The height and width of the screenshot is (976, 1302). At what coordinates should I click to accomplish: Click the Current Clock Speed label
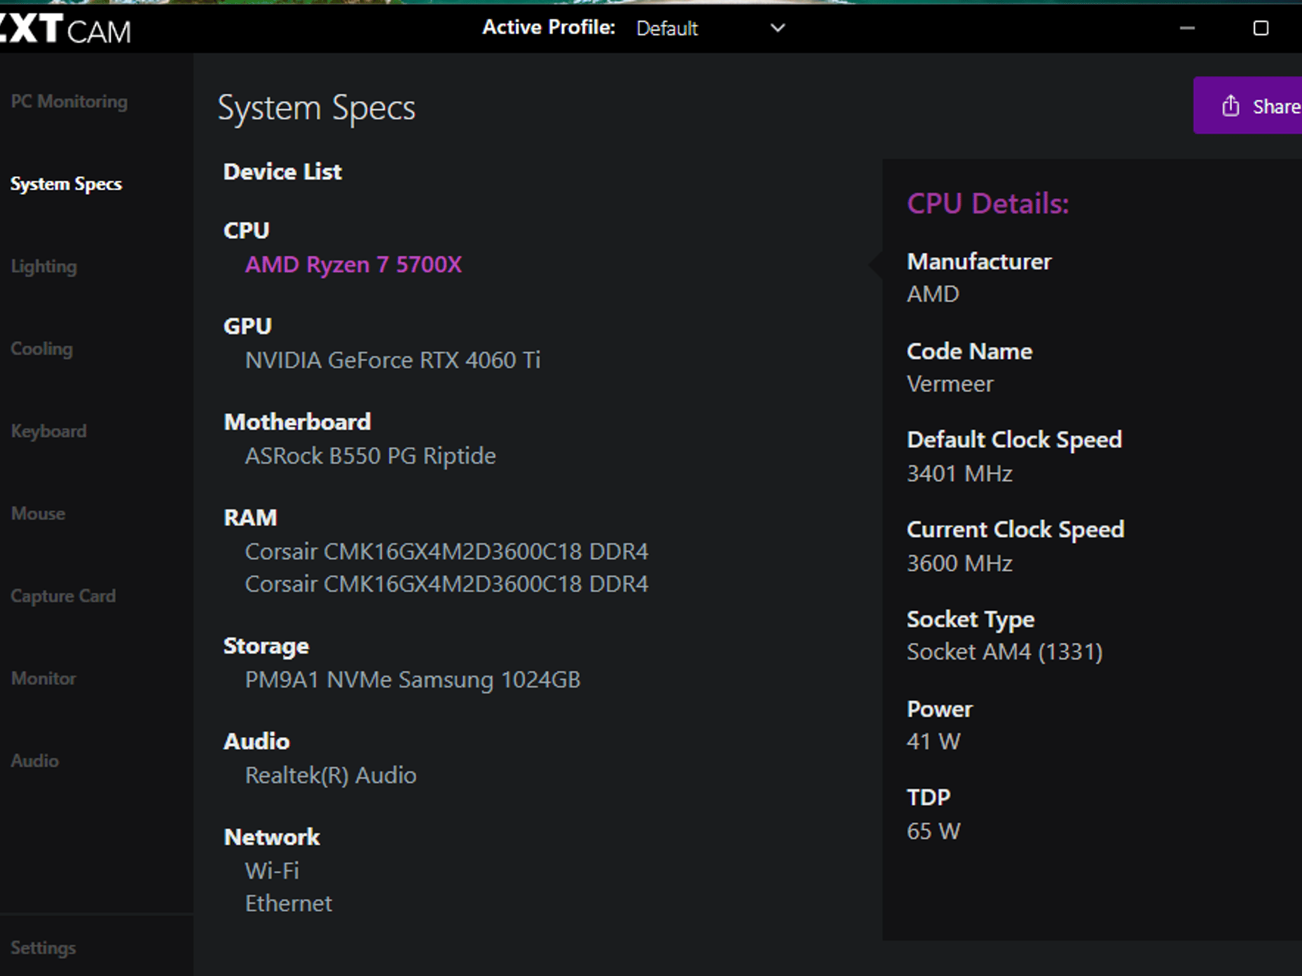(1016, 530)
